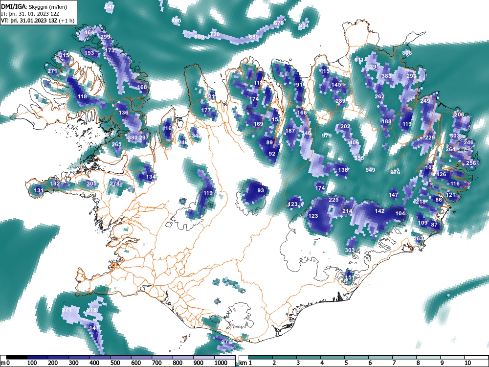
Task: Click visibility value 89 on the map
Action: point(269,142)
